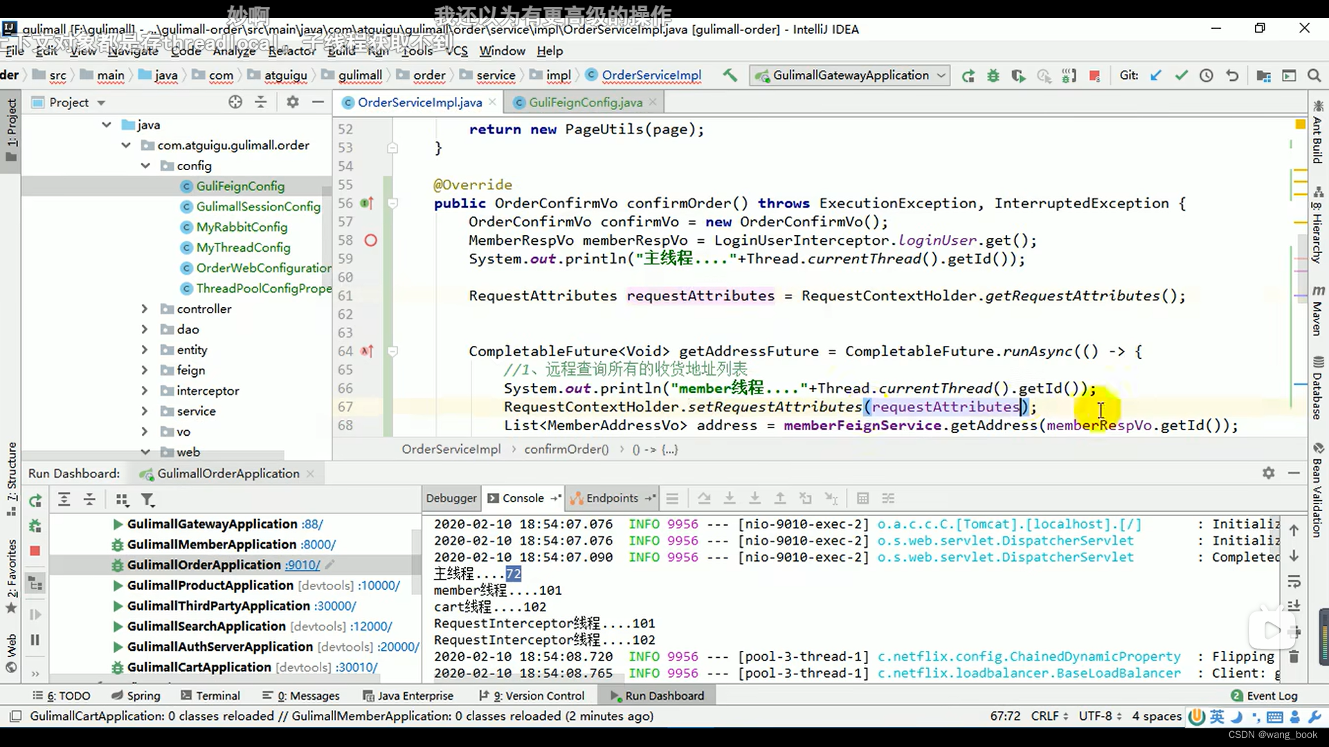Viewport: 1329px width, 747px height.
Task: Clear console with the trash icon
Action: click(1294, 656)
